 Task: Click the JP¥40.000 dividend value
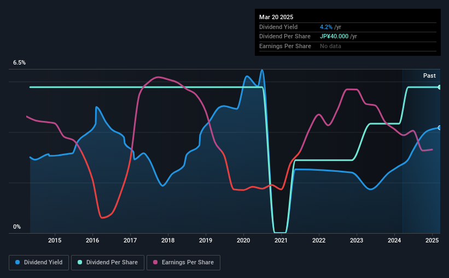coord(334,37)
